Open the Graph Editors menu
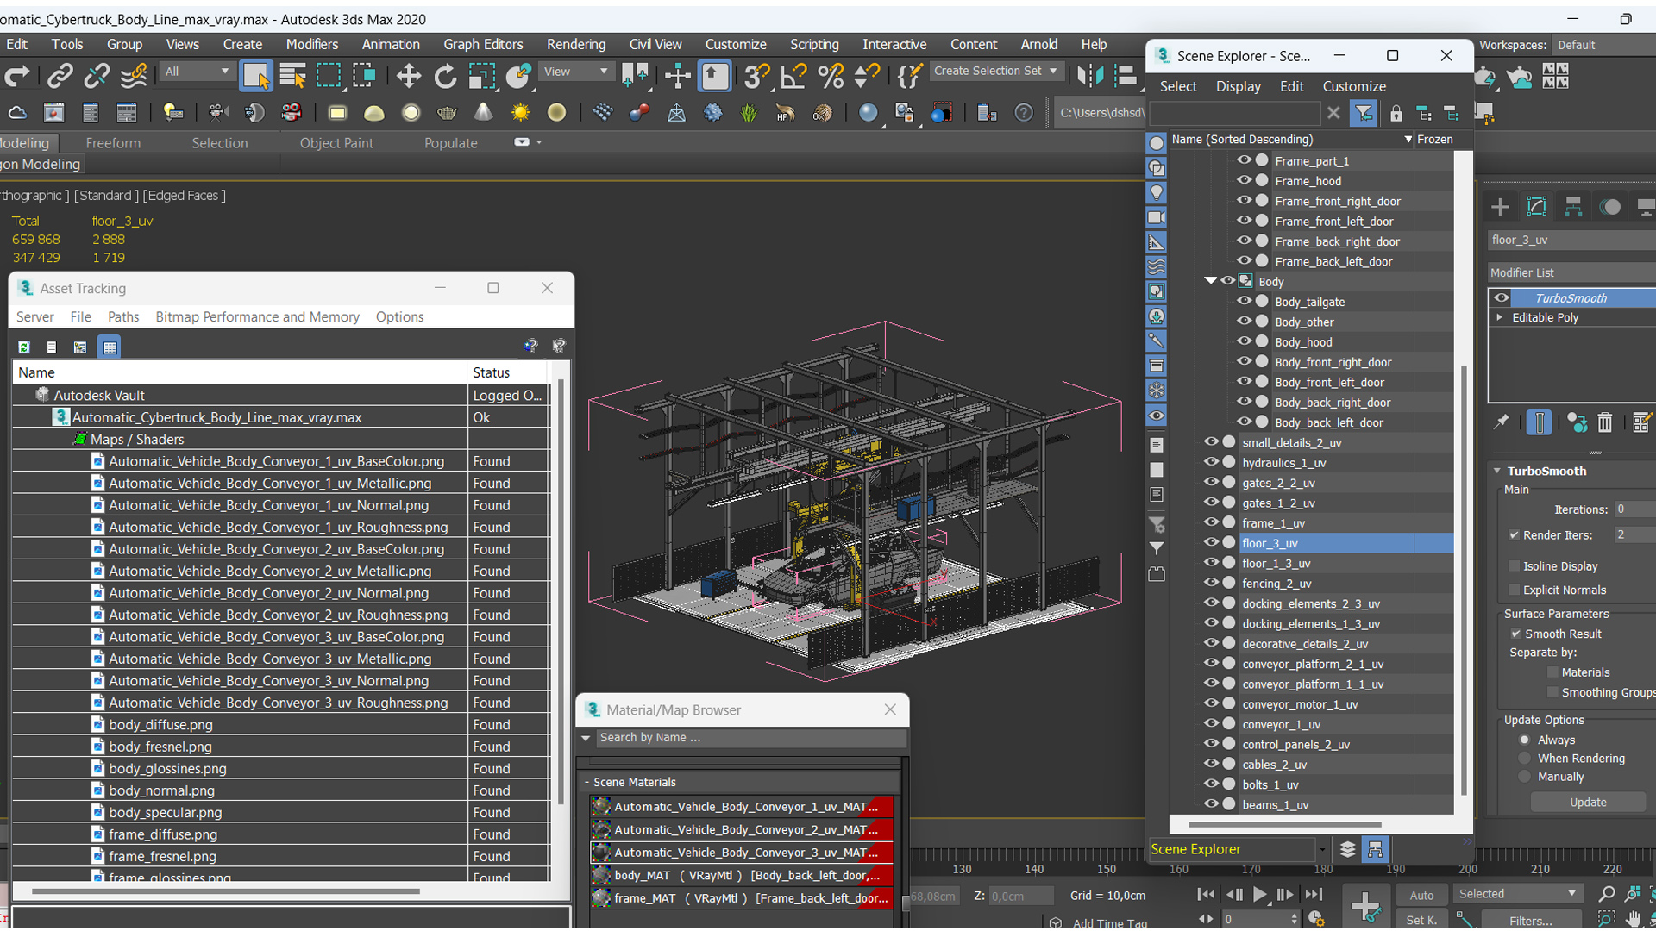This screenshot has width=1656, height=931. [483, 44]
